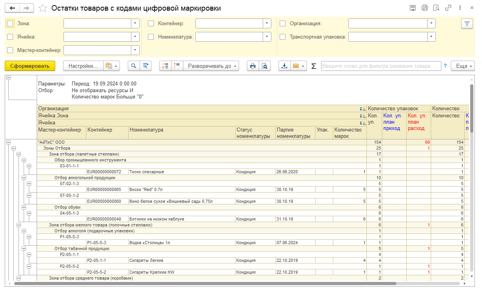The image size is (482, 291).
Task: Enable the Организация checkbox
Action: coord(283,24)
